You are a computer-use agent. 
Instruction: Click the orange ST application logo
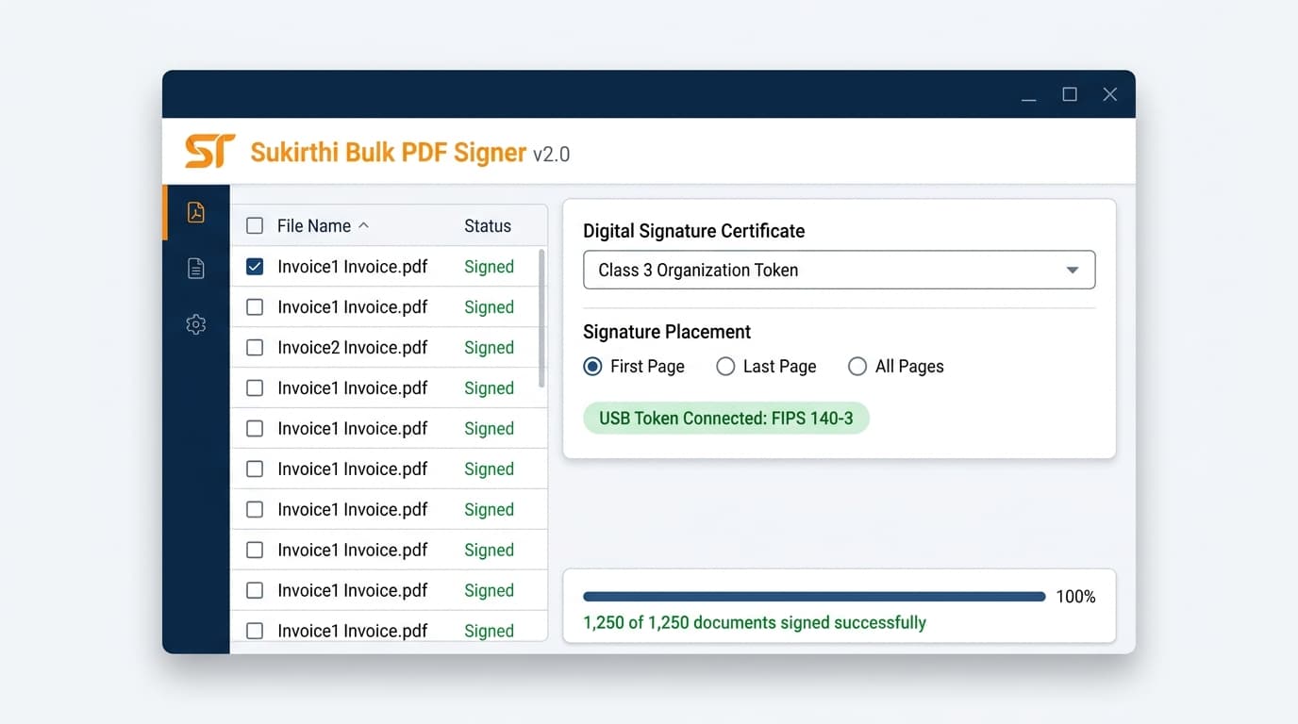(209, 151)
